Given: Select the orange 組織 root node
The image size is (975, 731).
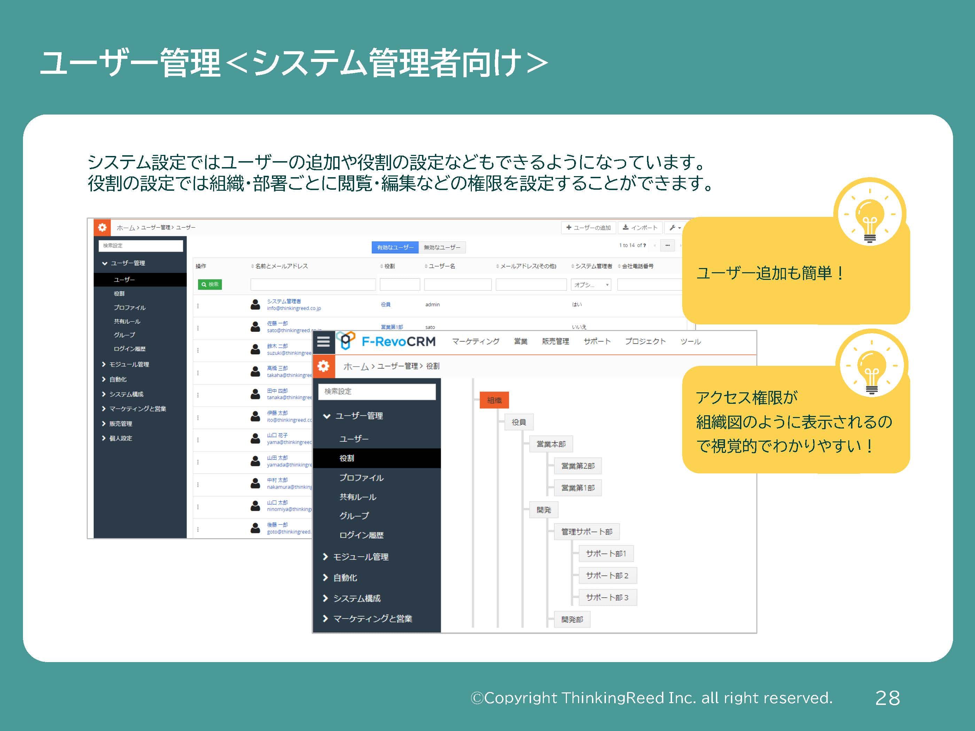Looking at the screenshot, I should (494, 400).
